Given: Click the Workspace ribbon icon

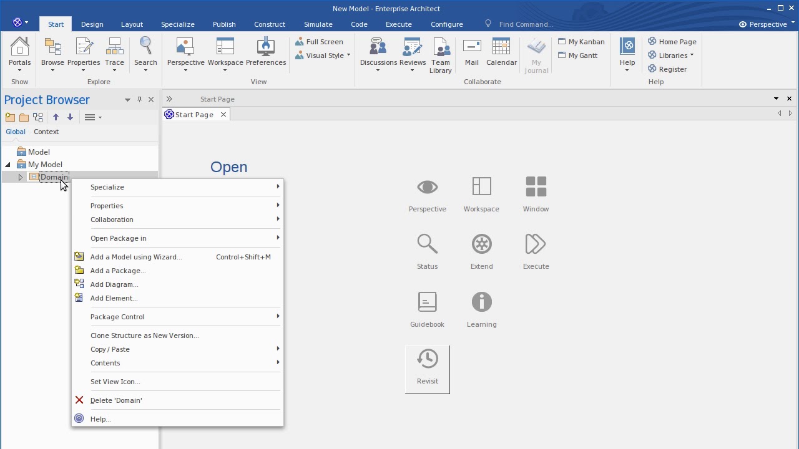Looking at the screenshot, I should (x=225, y=54).
